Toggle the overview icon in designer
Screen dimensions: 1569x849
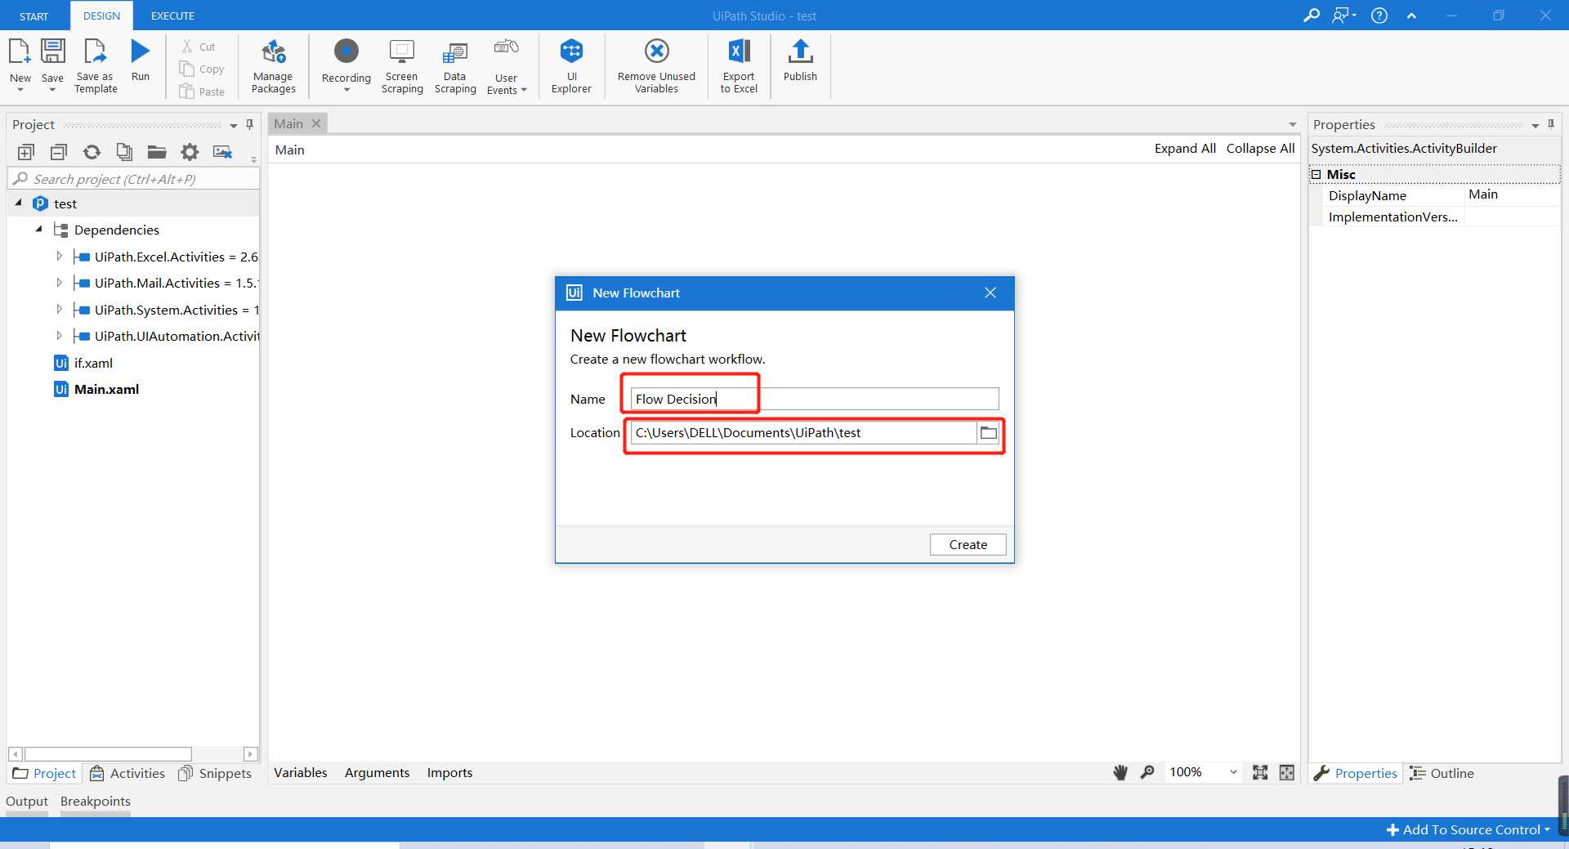tap(1287, 772)
